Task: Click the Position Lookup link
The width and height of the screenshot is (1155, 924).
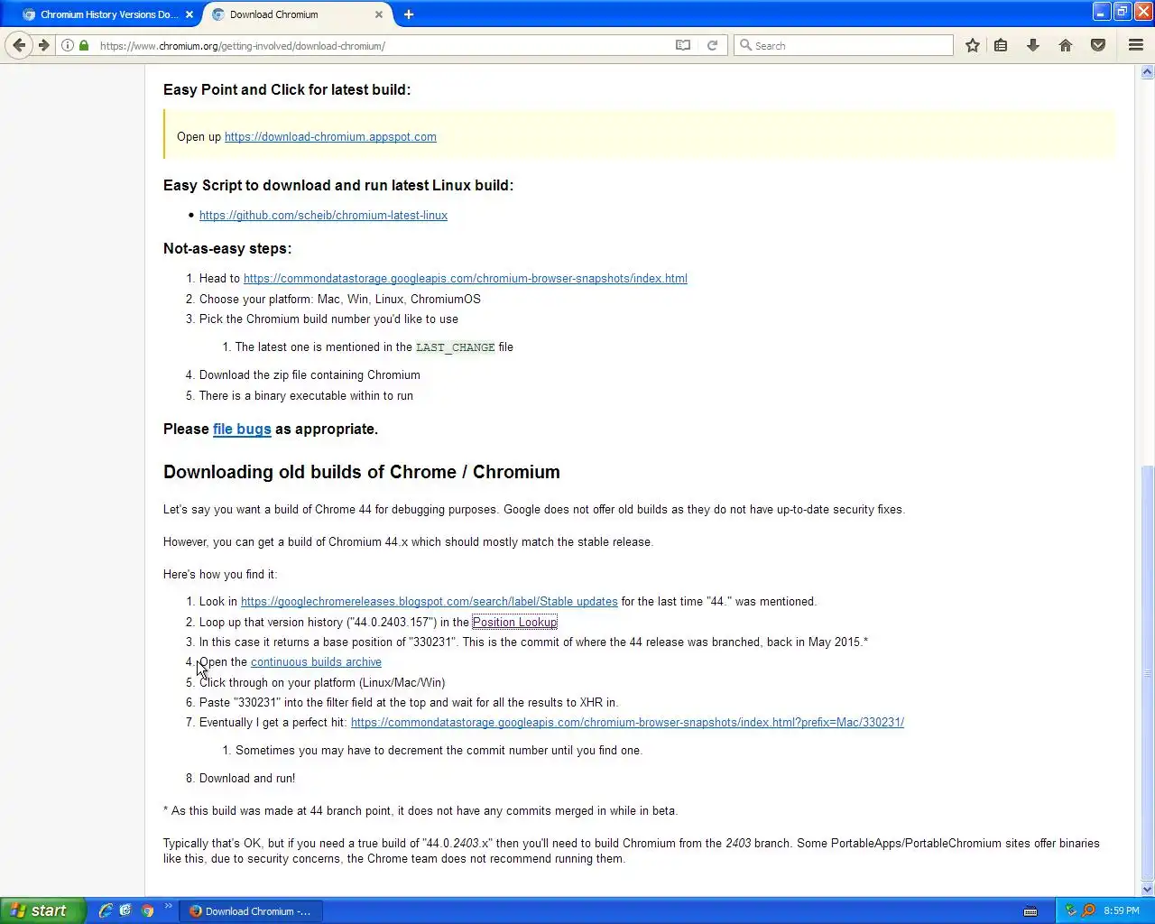Action: tap(514, 623)
